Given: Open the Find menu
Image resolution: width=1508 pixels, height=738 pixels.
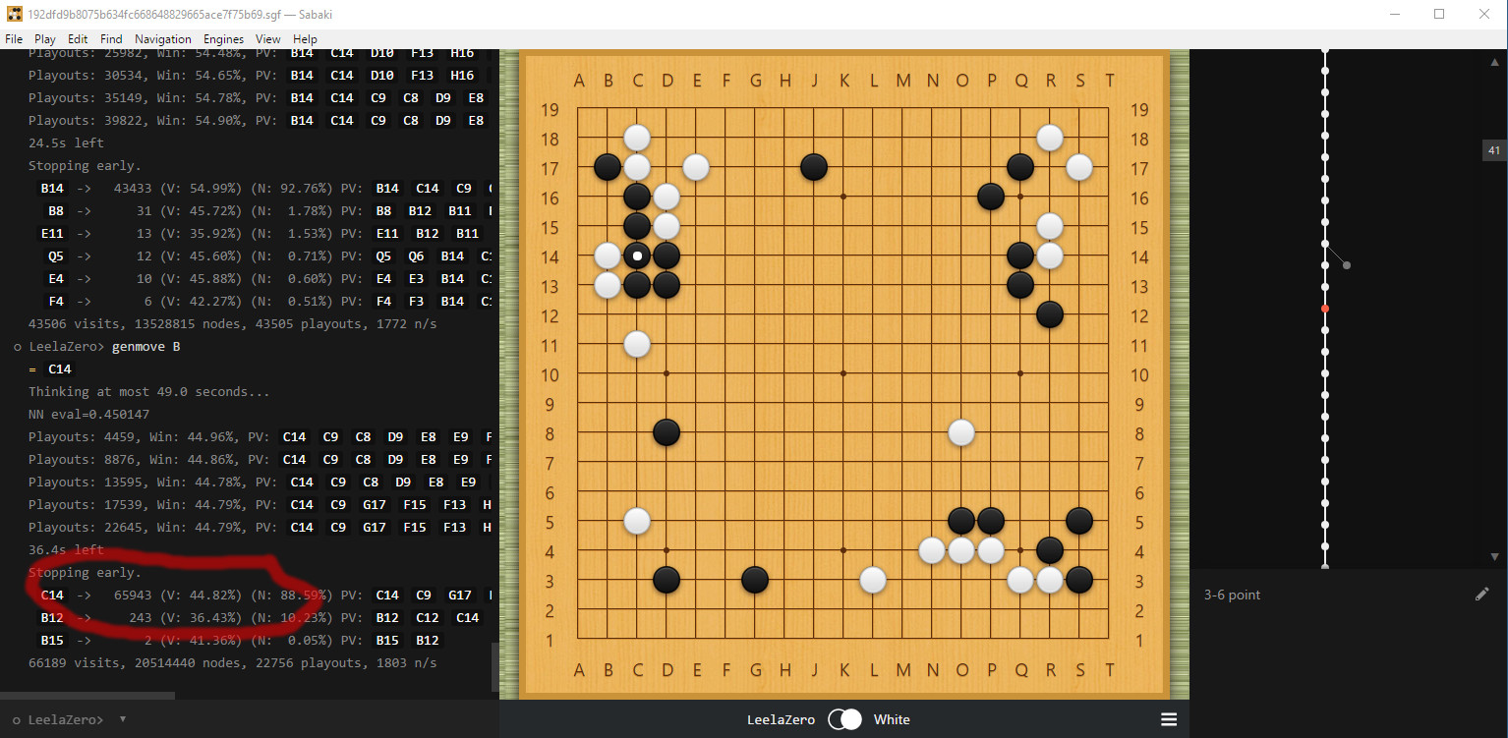Looking at the screenshot, I should 111,39.
